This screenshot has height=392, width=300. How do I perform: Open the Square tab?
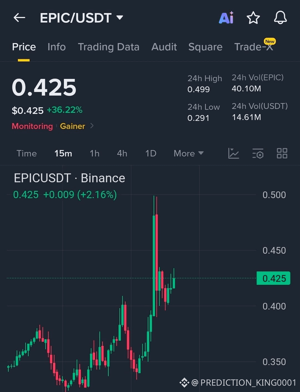(205, 47)
